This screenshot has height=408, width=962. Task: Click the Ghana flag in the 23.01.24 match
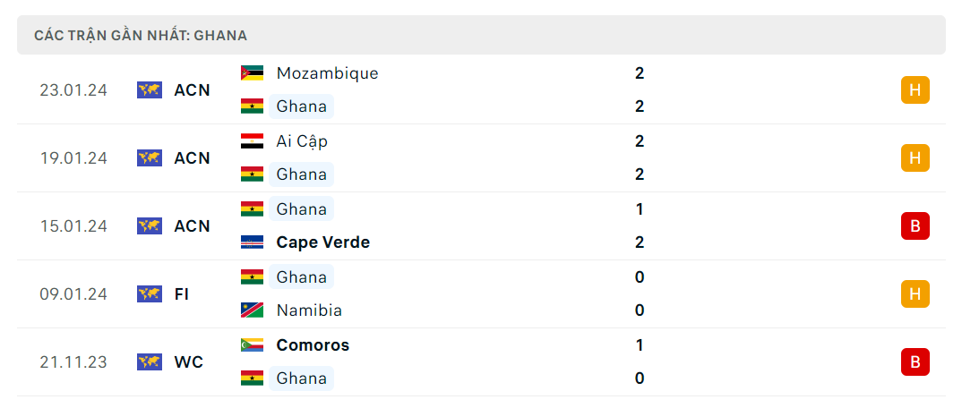click(x=253, y=106)
